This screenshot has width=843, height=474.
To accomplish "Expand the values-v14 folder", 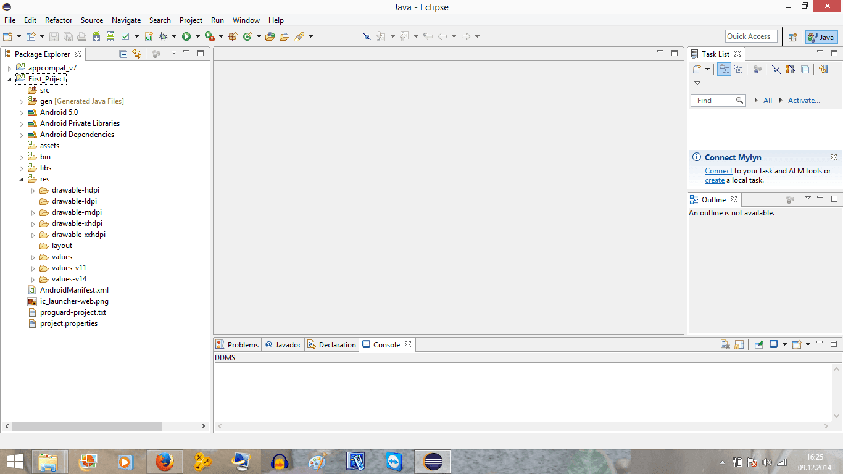I will point(33,279).
